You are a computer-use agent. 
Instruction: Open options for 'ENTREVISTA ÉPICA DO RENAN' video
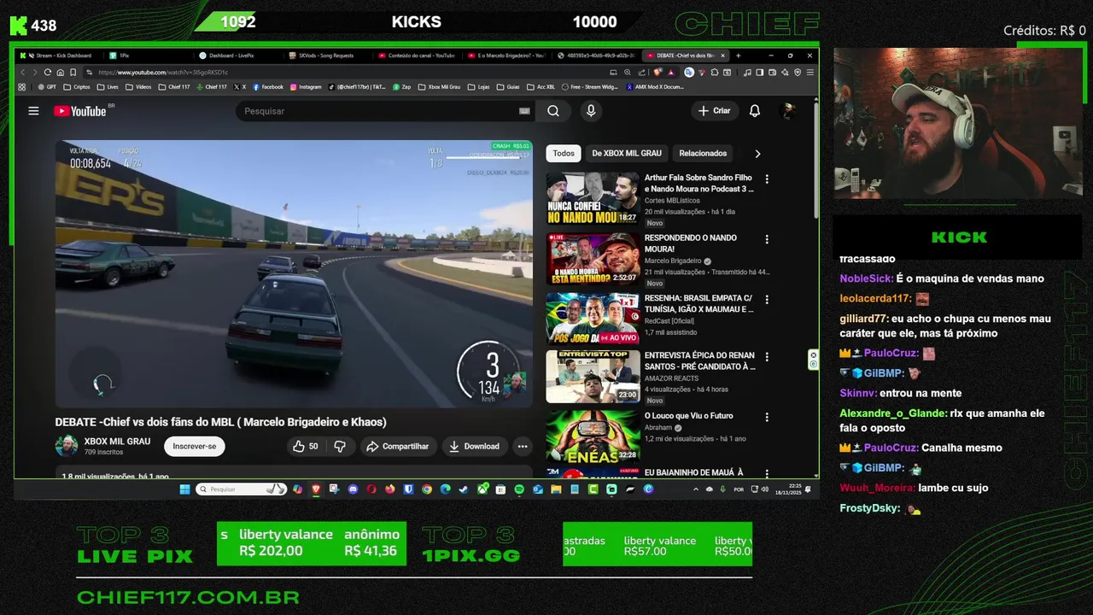coord(767,357)
